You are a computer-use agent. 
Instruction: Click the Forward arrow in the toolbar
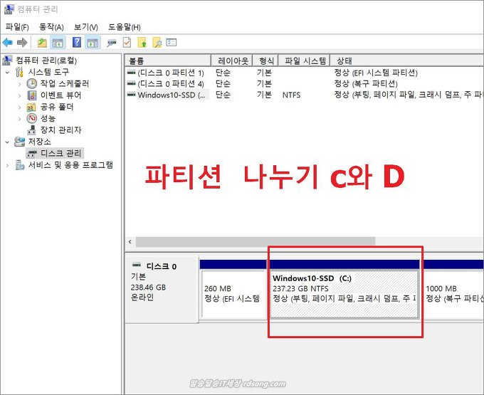[21, 42]
